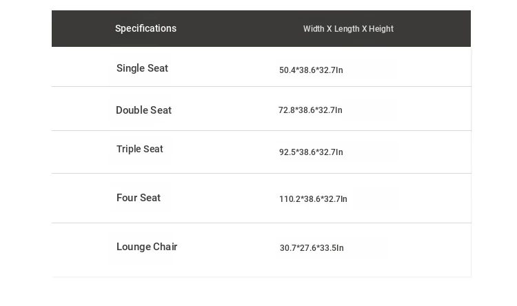The height and width of the screenshot is (306, 517).
Task: Click divider line between Four Seat and Lounge Chair
Action: 261,223
